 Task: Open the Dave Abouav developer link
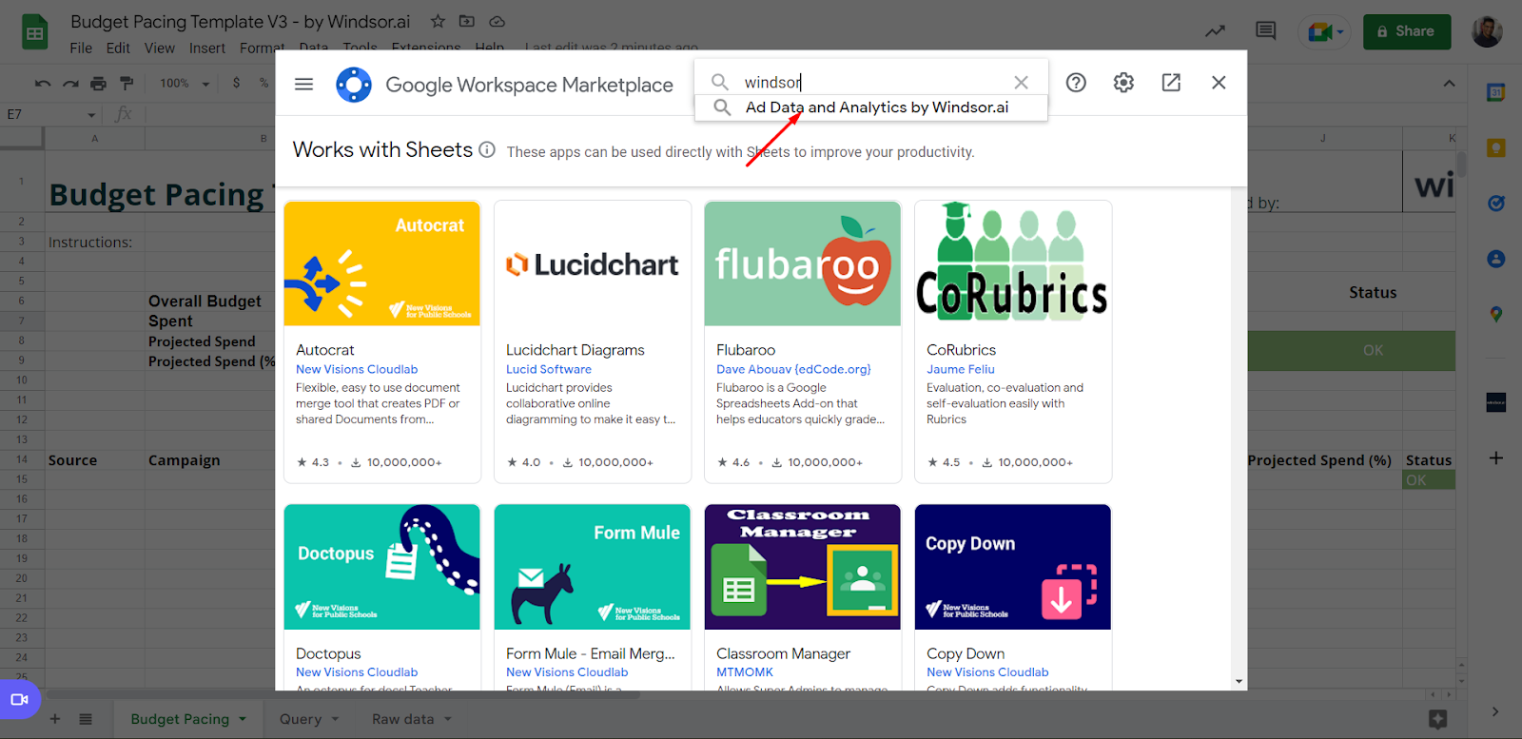pos(793,369)
